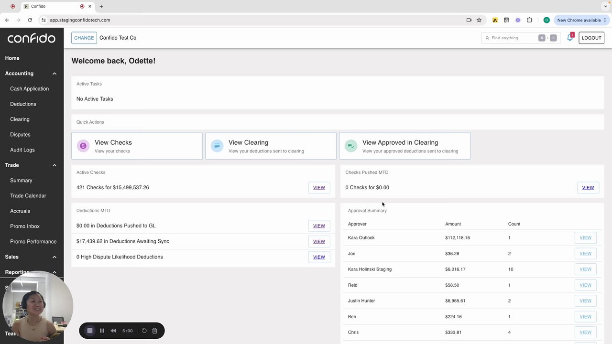Open Deductions in the sidebar
Viewport: 612px width, 344px height.
[x=23, y=104]
